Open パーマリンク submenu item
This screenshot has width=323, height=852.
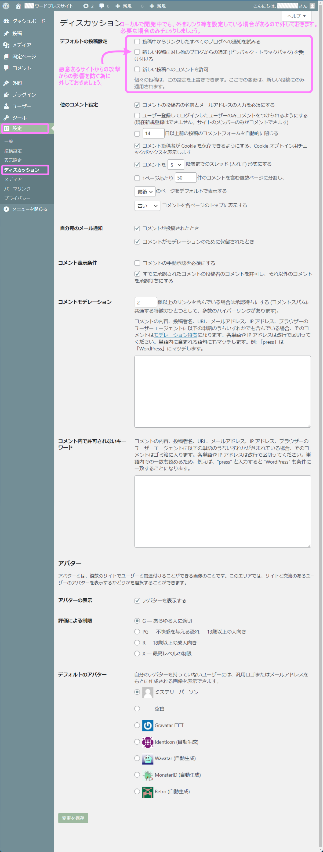(x=17, y=189)
